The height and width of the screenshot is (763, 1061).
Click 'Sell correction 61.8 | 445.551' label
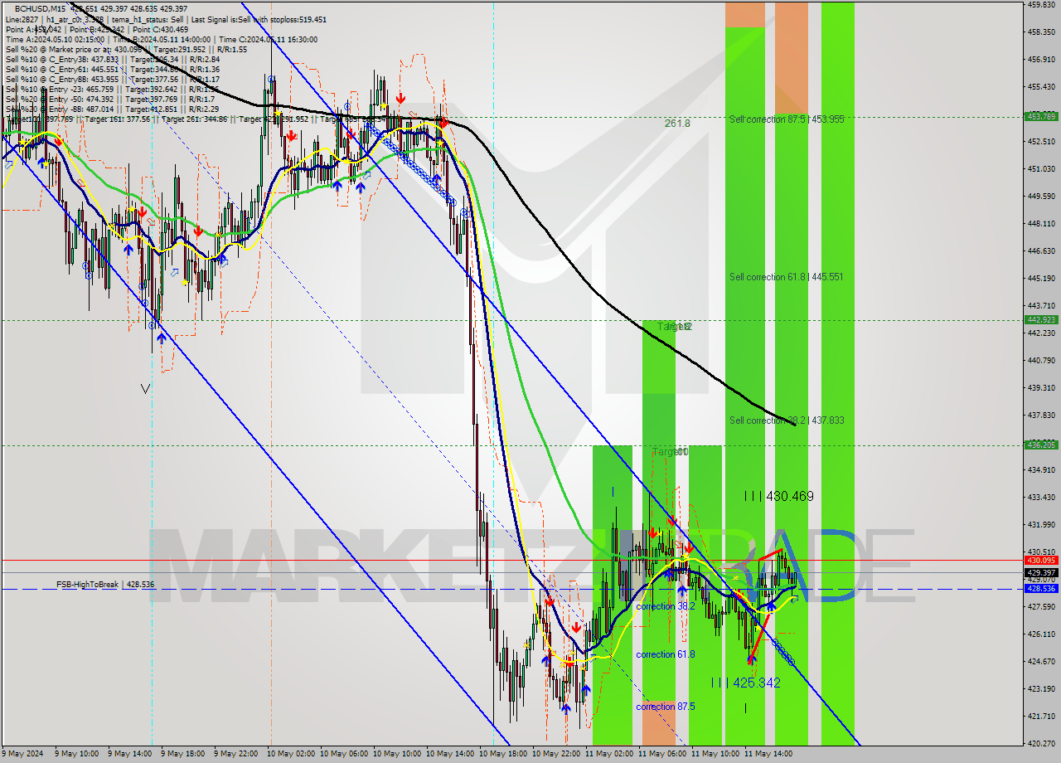point(786,277)
